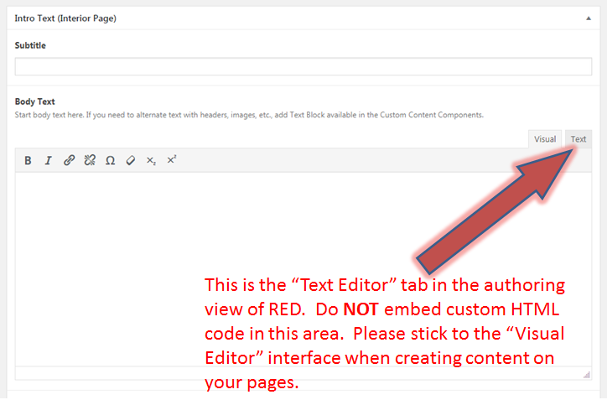Apply Italic formatting in editor toolbar

click(48, 160)
